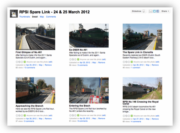The height and width of the screenshot is (133, 180).
Task: View the 9 comments on Entering the Brach
Action: click(x=83, y=121)
